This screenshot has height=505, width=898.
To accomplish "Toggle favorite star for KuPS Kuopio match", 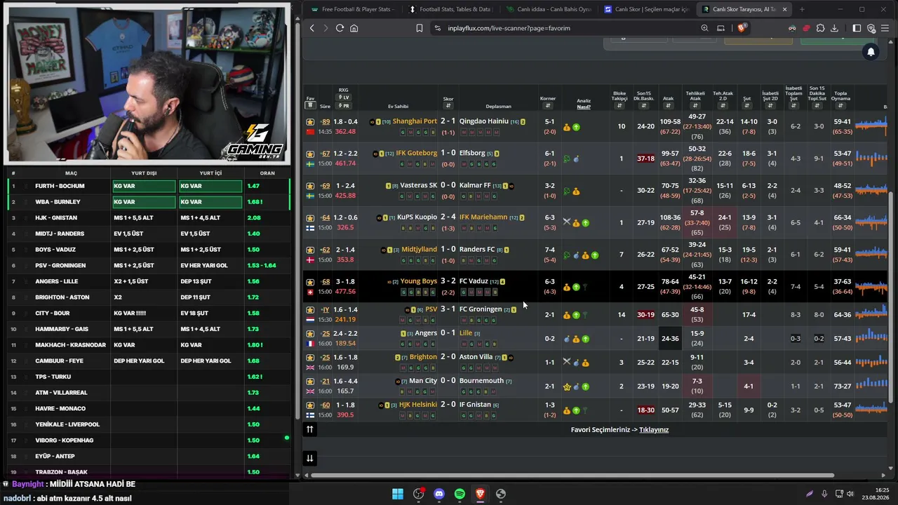I will 310,217.
